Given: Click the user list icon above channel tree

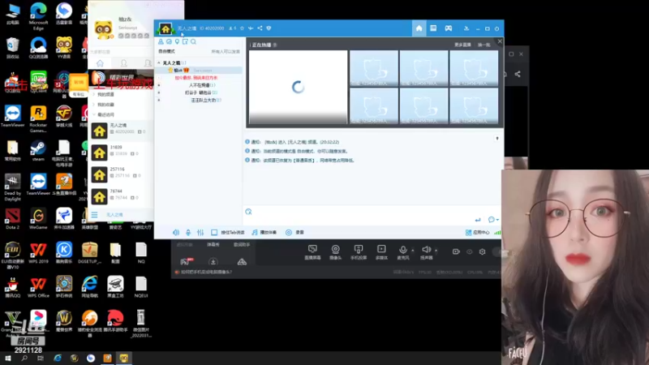Looking at the screenshot, I should point(161,41).
